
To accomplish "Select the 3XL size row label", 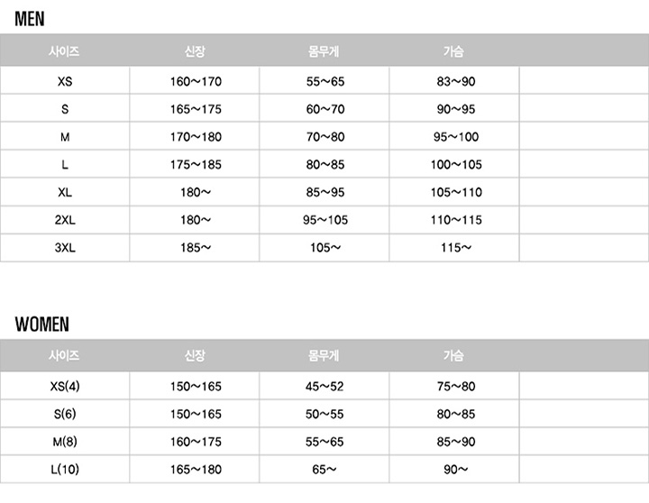I will click(65, 247).
